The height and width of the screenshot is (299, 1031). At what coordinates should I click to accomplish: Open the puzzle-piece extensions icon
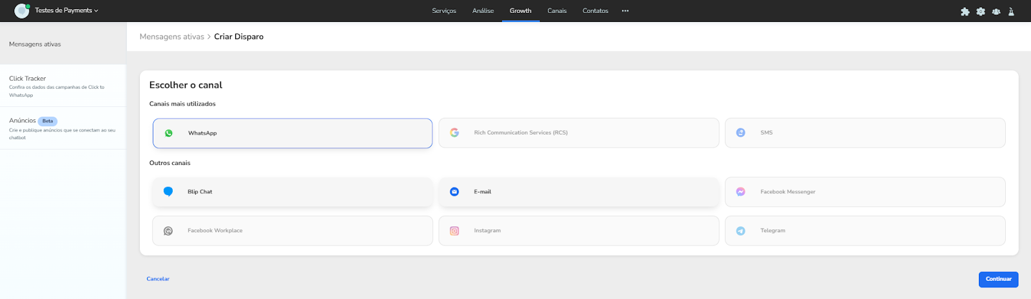point(965,12)
